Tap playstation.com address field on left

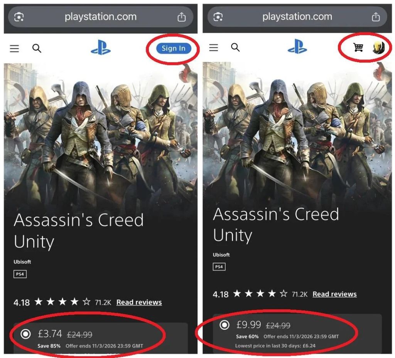[101, 17]
